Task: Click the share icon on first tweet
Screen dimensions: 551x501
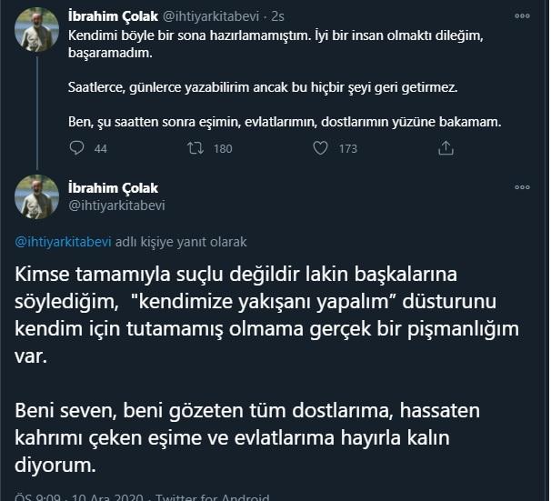Action: tap(445, 149)
